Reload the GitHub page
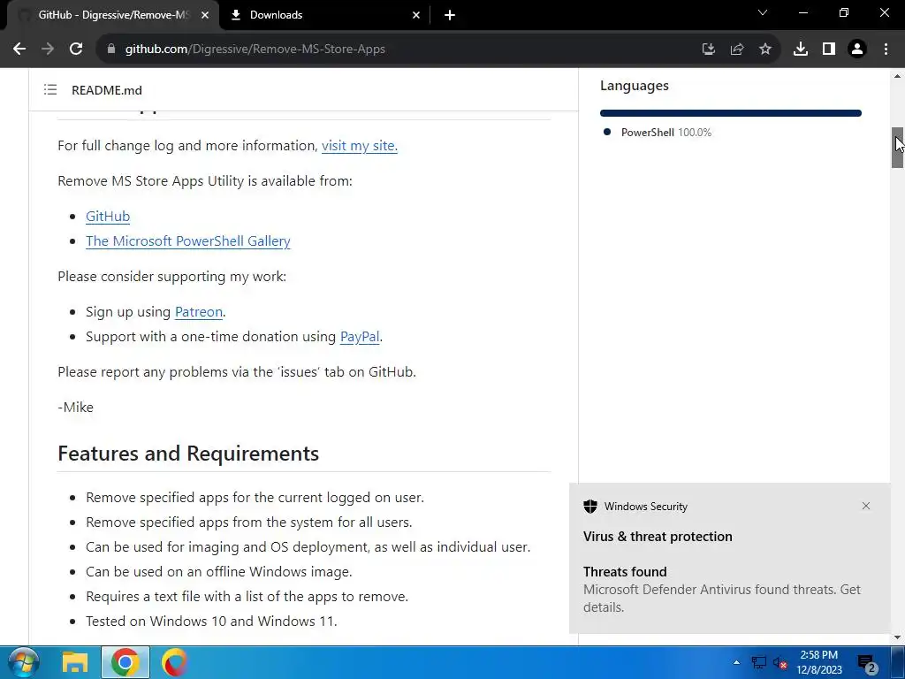The height and width of the screenshot is (679, 905). click(x=76, y=50)
